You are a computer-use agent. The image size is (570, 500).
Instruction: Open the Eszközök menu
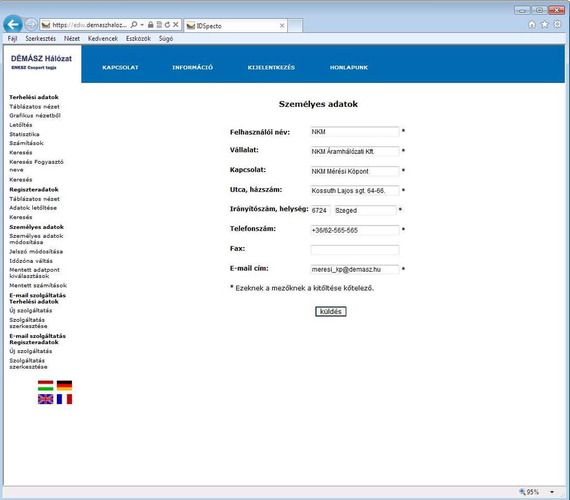139,38
